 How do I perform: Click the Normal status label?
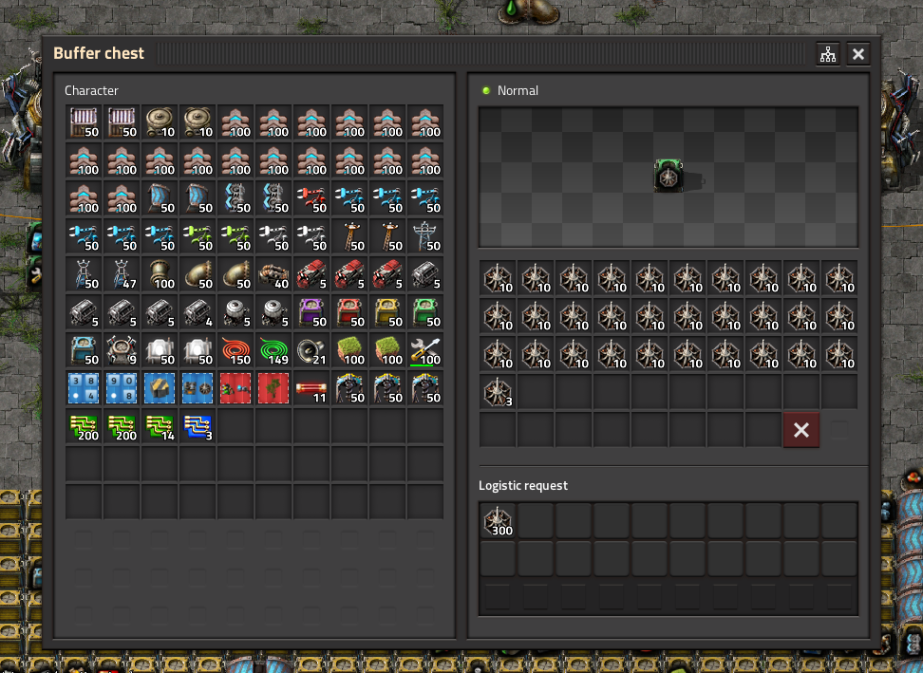[518, 90]
